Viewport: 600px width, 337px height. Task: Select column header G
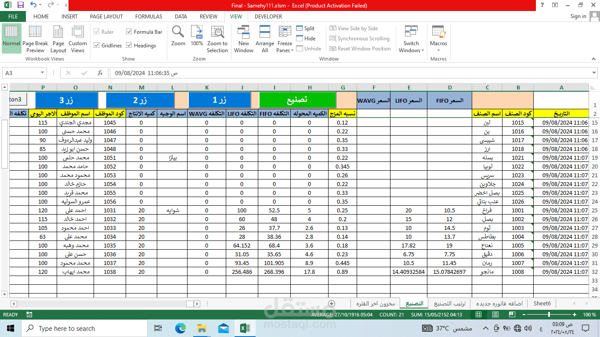pos(343,87)
